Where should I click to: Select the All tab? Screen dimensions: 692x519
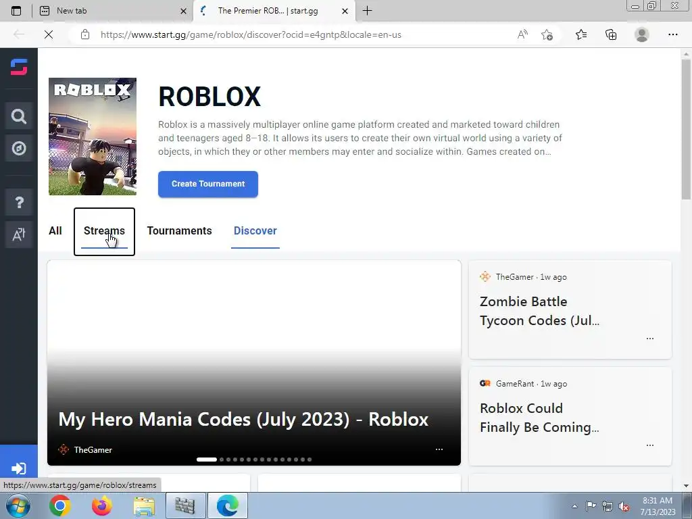click(x=55, y=231)
